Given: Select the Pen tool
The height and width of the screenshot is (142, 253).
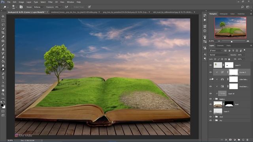Looking at the screenshot, I should [x=3, y=74].
